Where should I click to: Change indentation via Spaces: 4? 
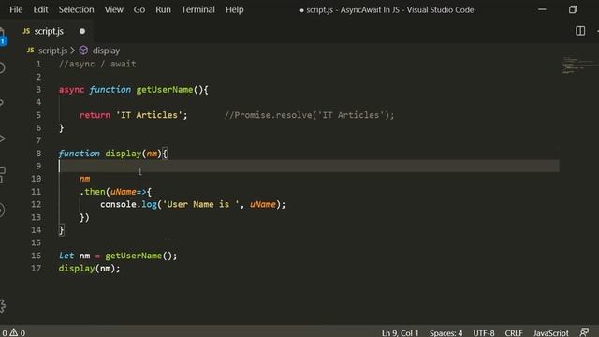pyautogui.click(x=446, y=333)
